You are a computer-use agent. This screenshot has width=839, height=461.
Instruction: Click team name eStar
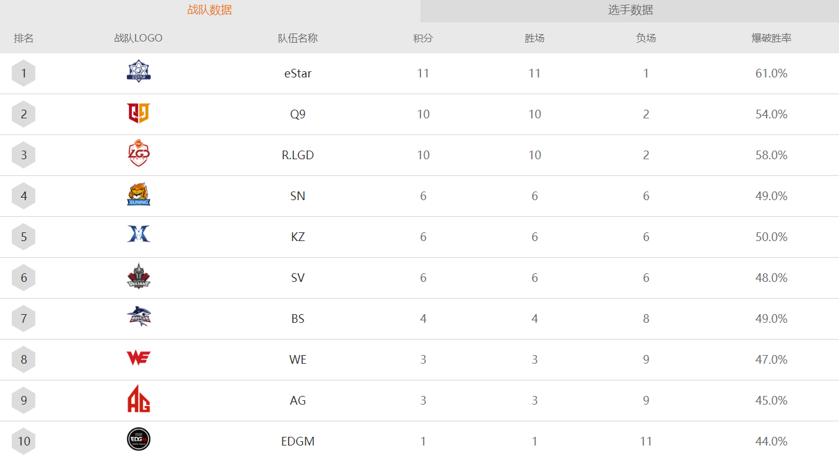298,73
